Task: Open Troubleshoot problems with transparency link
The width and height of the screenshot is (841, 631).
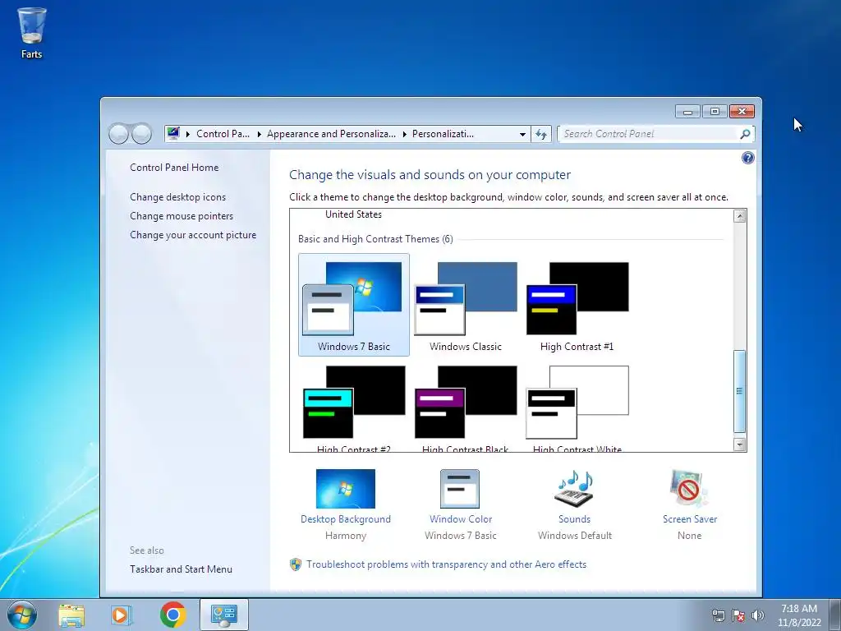Action: 446,564
